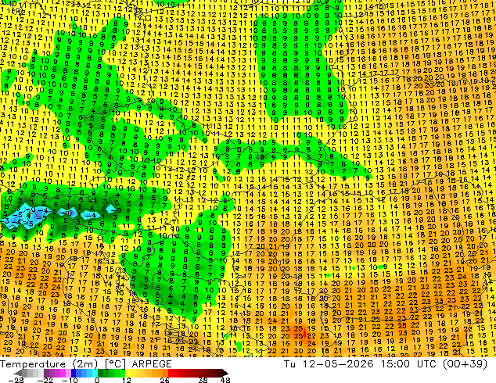Click the red hot-spot marker near 25

point(304,334)
